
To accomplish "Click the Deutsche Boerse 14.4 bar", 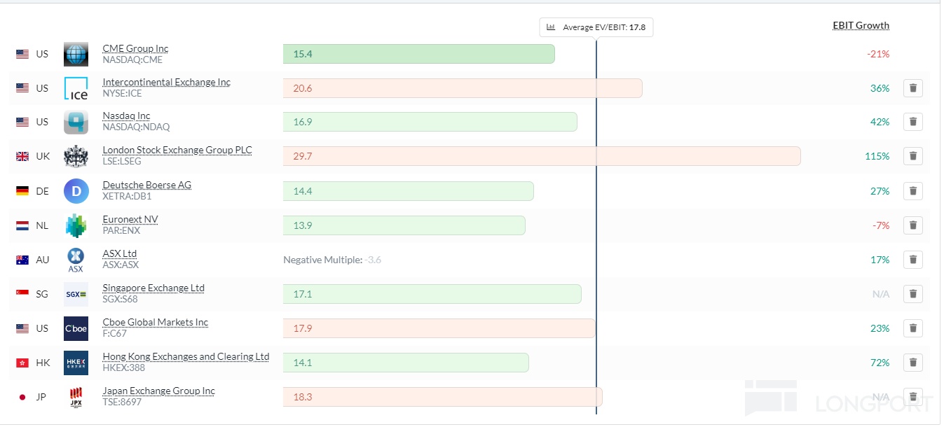I will pyautogui.click(x=408, y=191).
